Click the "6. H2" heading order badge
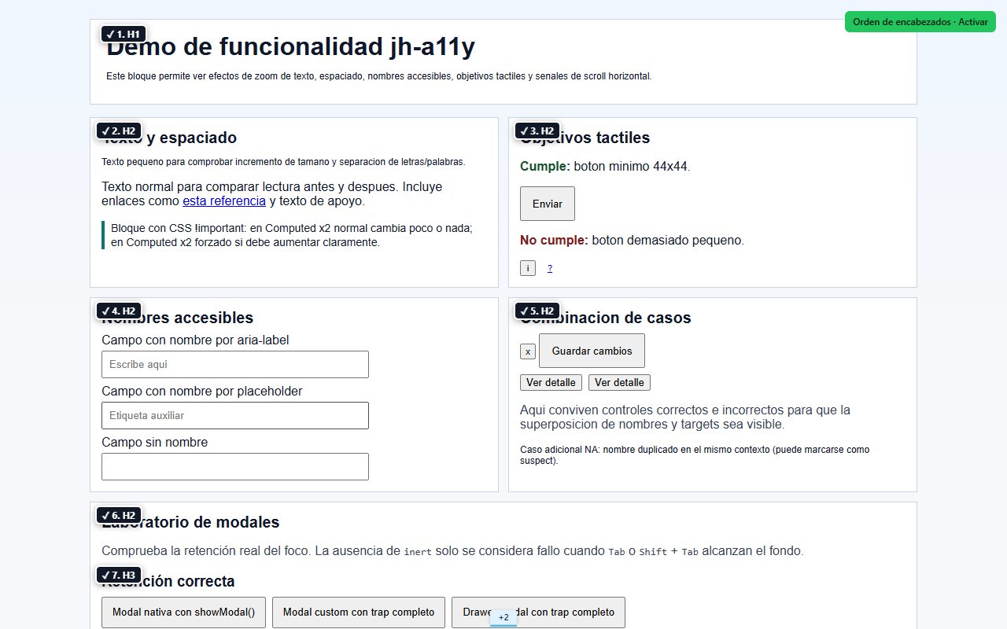The image size is (1007, 629). (118, 515)
